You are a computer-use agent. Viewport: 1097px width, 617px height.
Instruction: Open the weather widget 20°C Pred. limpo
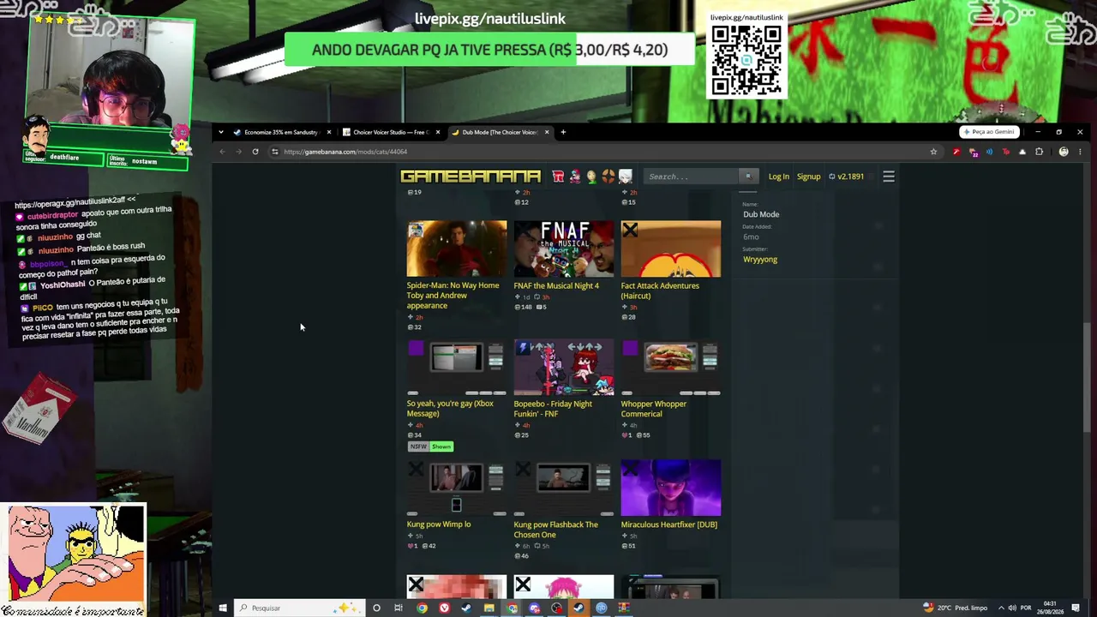955,608
